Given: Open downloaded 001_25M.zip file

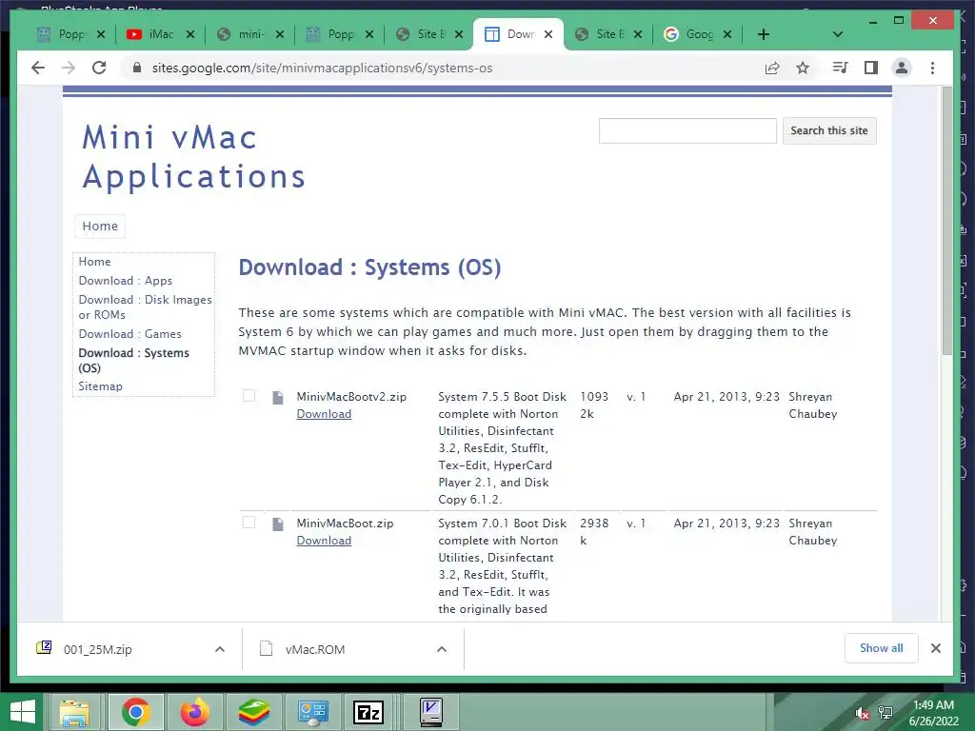Looking at the screenshot, I should pos(98,649).
